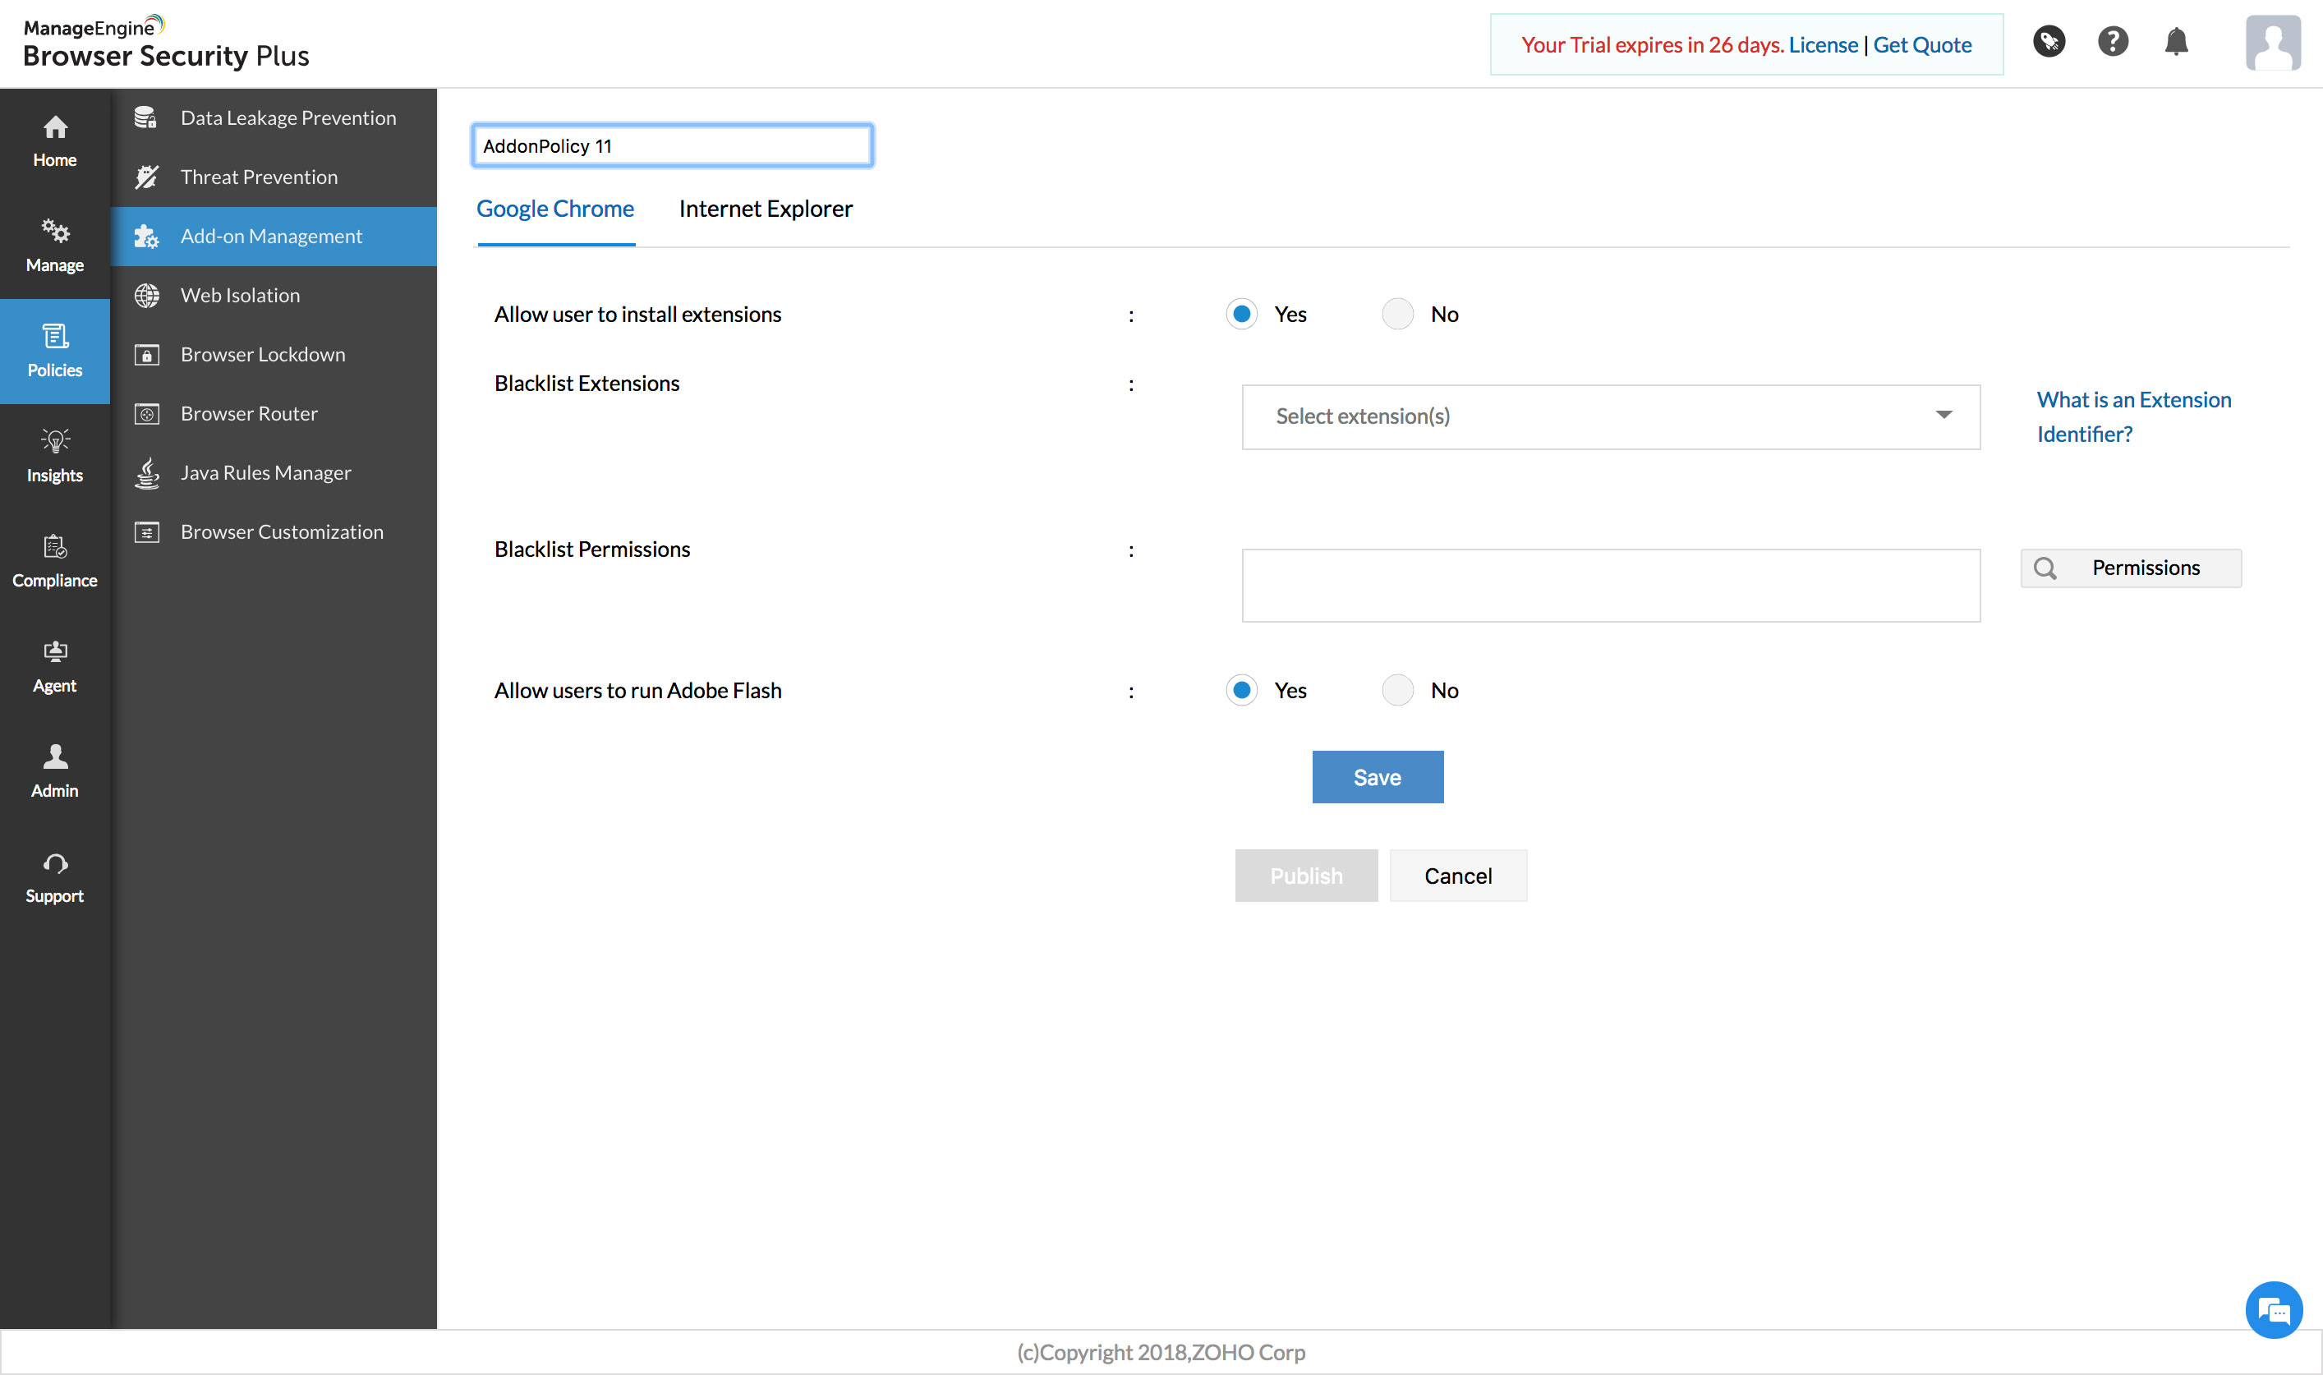This screenshot has height=1375, width=2323.
Task: Click the Cancel button
Action: (x=1457, y=876)
